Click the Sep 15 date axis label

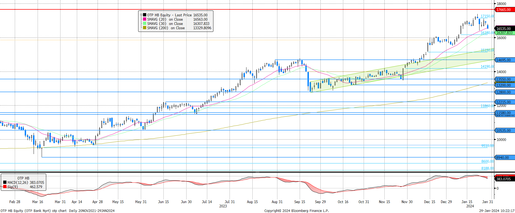tap(300, 202)
